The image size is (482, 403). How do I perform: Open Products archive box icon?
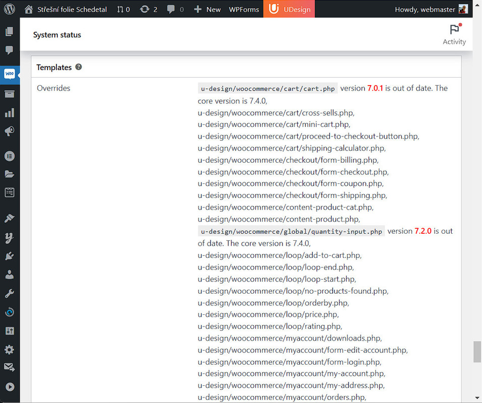[x=10, y=94]
